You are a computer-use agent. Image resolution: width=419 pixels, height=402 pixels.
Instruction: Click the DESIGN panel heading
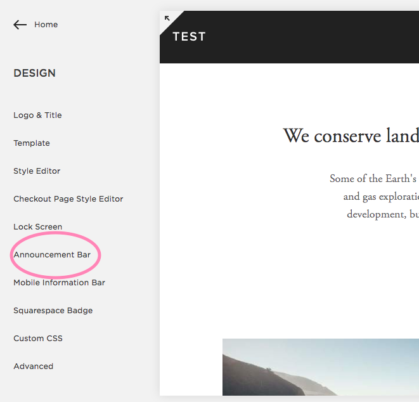(x=34, y=73)
